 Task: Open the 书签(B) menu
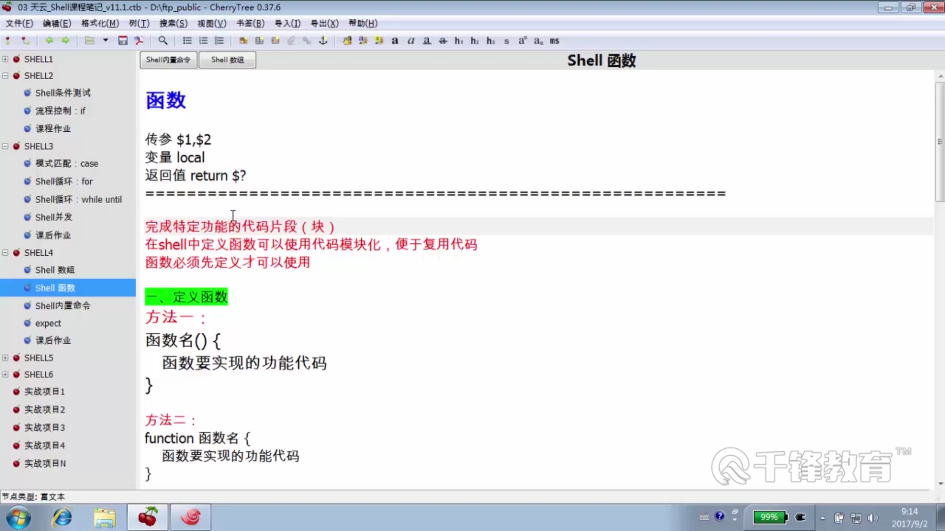250,23
